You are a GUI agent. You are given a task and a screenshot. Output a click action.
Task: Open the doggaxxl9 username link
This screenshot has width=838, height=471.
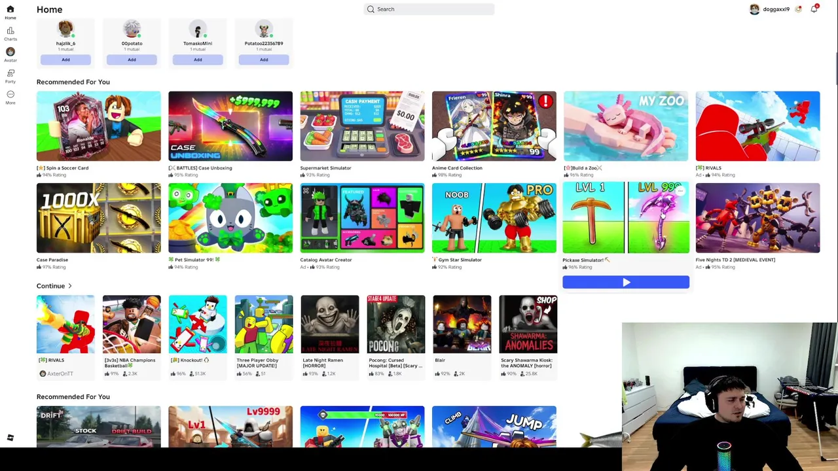[776, 9]
